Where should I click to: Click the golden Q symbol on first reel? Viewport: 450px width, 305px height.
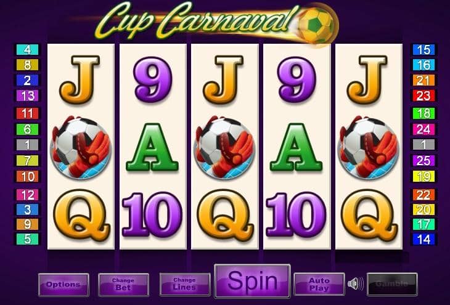[81, 215]
